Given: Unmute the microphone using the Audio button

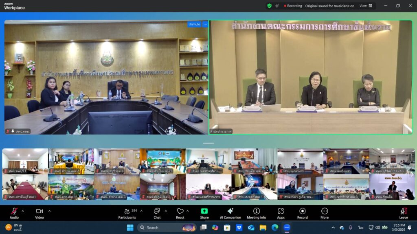Looking at the screenshot, I should (x=14, y=213).
